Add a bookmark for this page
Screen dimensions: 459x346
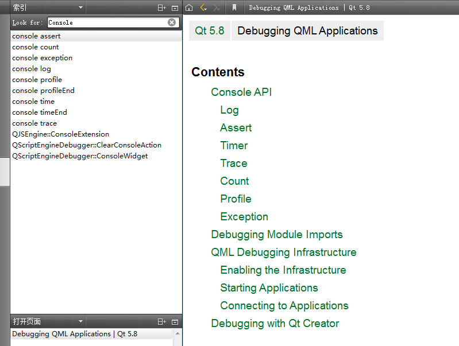coord(234,7)
